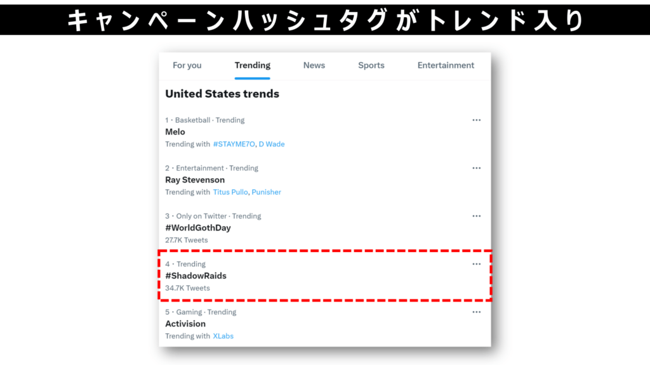Open more options for #ShadowRaids trend
The image size is (650, 365).
(476, 264)
